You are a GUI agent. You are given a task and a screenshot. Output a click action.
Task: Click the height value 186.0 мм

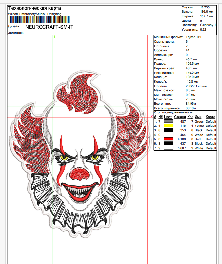[x=206, y=12]
